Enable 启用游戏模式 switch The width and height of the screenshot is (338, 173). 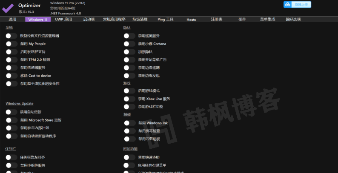click(x=129, y=91)
